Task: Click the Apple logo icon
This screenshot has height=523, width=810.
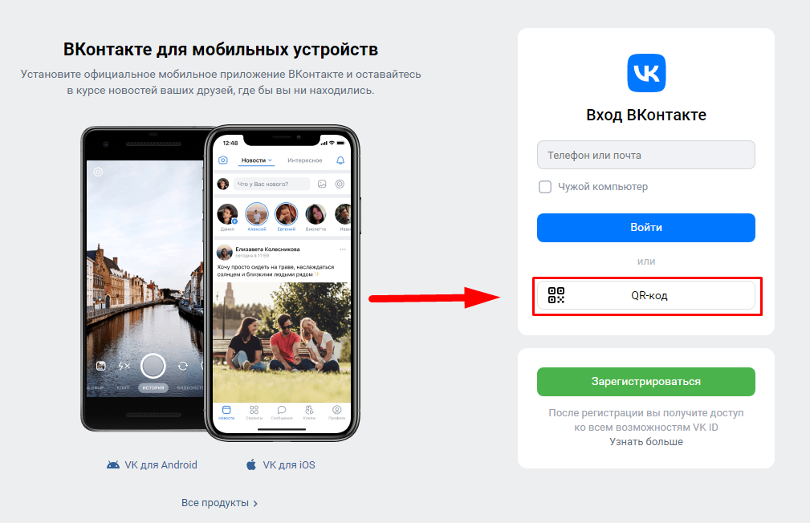Action: pyautogui.click(x=251, y=464)
